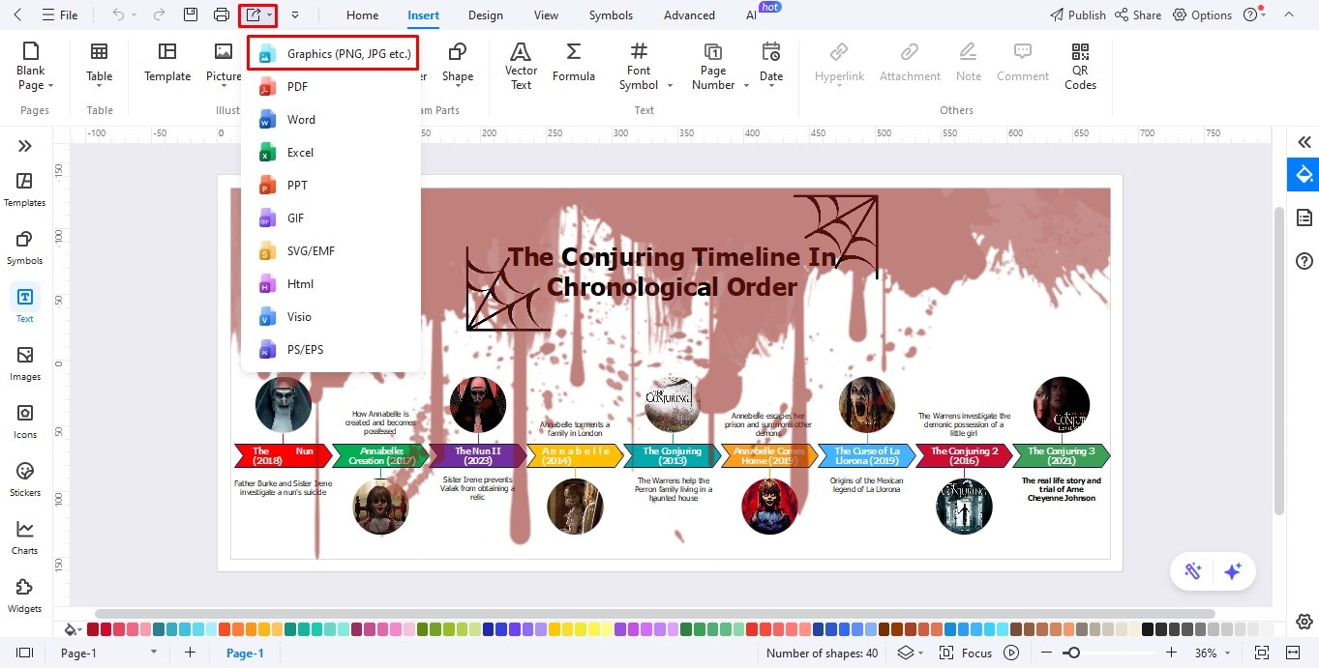Zoom in with the plus button
The image size is (1319, 668).
click(x=1171, y=653)
